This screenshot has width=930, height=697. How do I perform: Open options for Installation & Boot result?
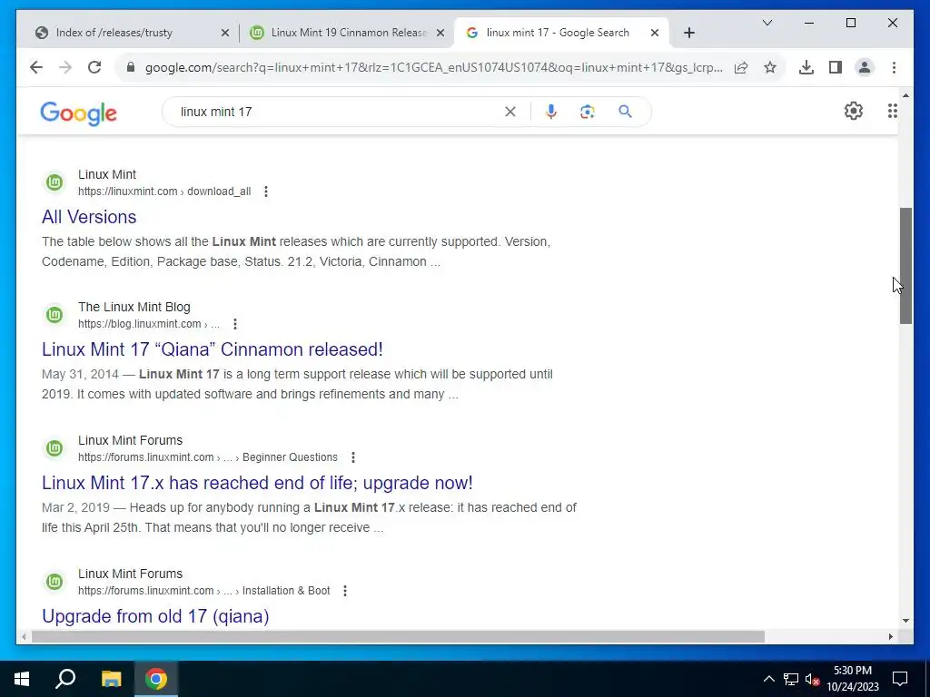point(344,591)
